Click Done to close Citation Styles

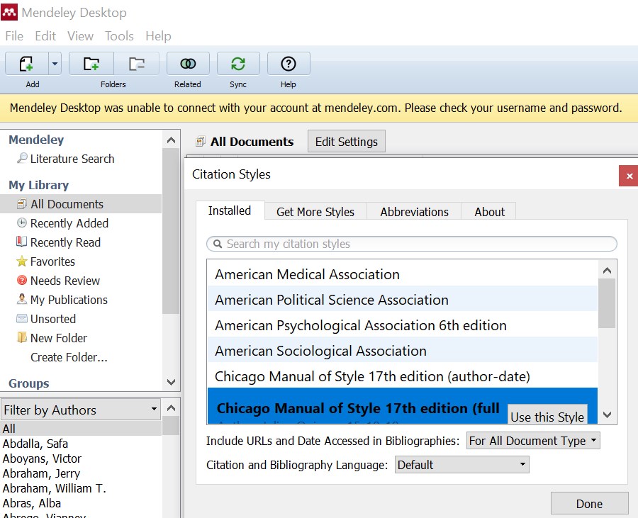click(x=589, y=504)
